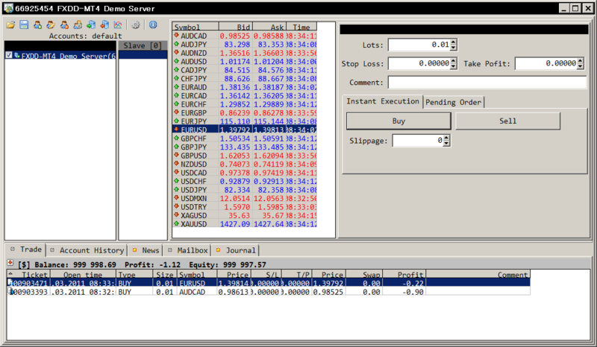Click the Symbol header in quotes list

pyautogui.click(x=196, y=27)
